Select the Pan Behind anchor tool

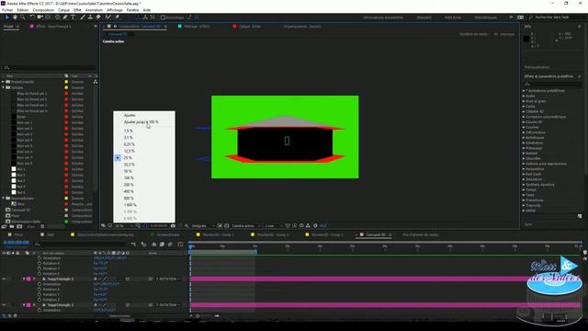(48, 17)
